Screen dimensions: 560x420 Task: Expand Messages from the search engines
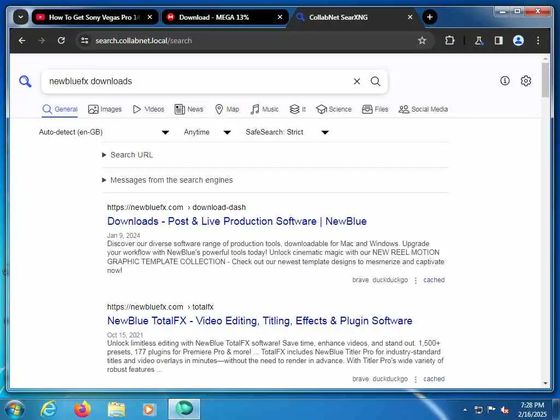167,180
